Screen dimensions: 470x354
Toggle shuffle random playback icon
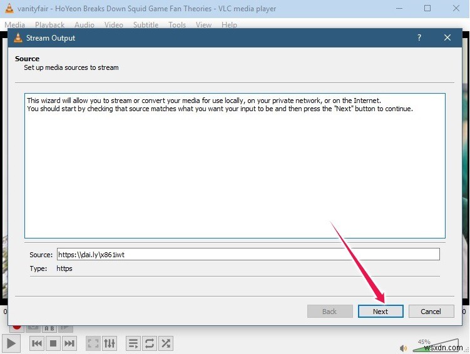[165, 343]
